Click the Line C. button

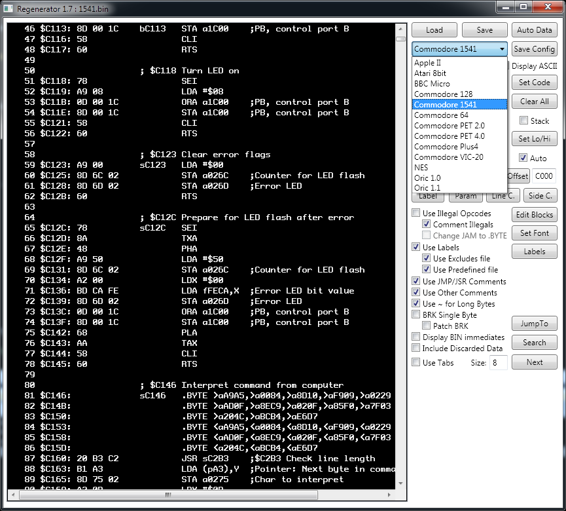click(x=503, y=196)
